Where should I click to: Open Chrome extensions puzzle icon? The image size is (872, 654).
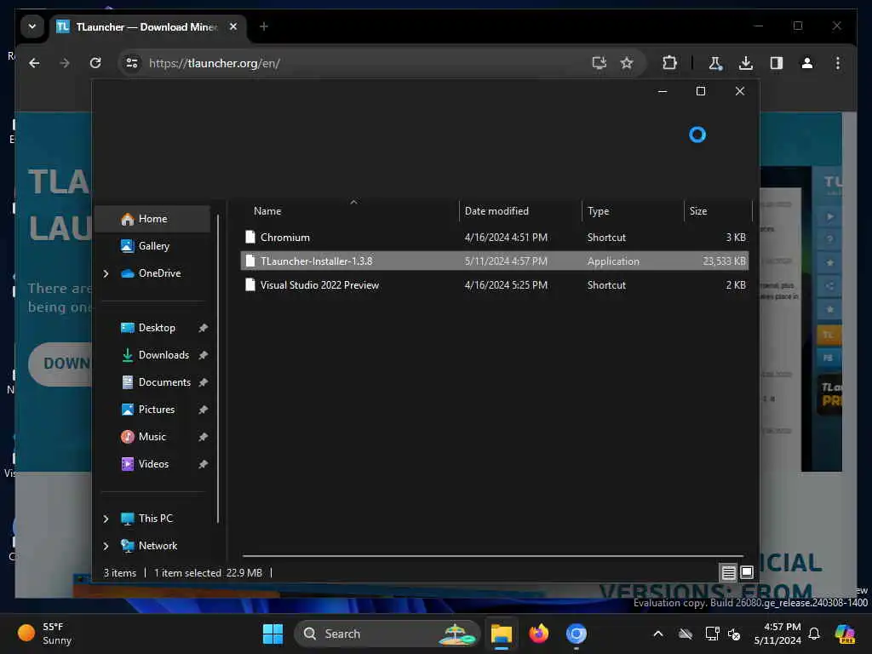coord(669,63)
